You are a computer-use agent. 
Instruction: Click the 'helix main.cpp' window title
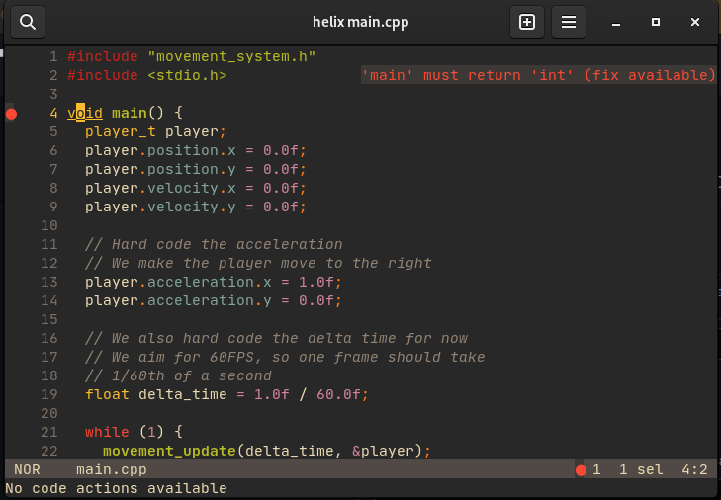click(x=360, y=22)
